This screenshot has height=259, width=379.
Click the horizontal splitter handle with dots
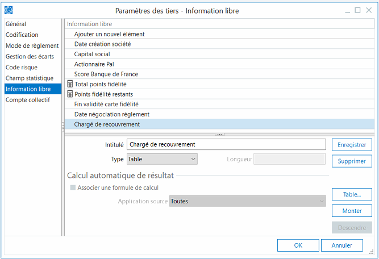[219, 134]
